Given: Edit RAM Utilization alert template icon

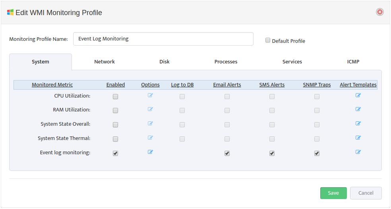Looking at the screenshot, I should point(358,109).
